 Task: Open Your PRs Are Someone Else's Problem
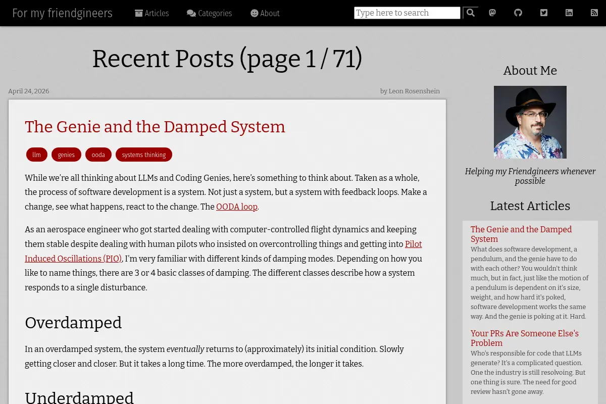[525, 338]
